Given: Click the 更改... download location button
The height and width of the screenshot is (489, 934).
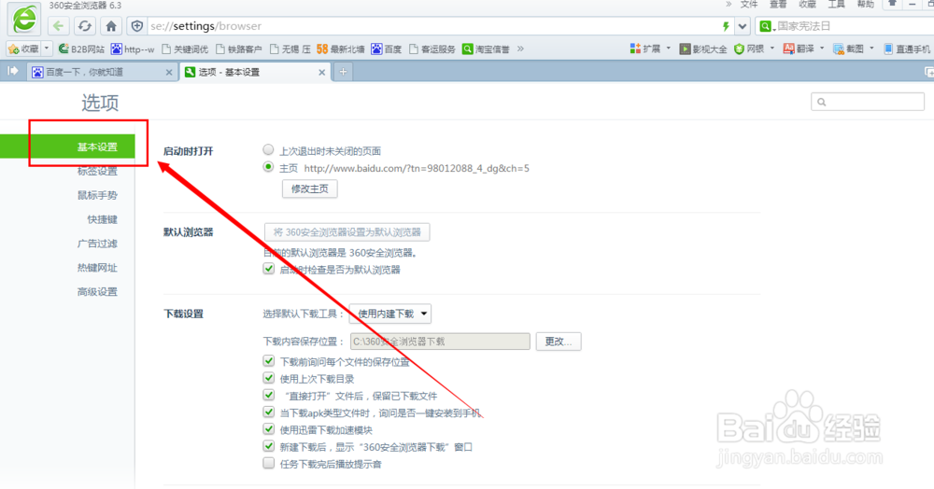Looking at the screenshot, I should pos(559,342).
